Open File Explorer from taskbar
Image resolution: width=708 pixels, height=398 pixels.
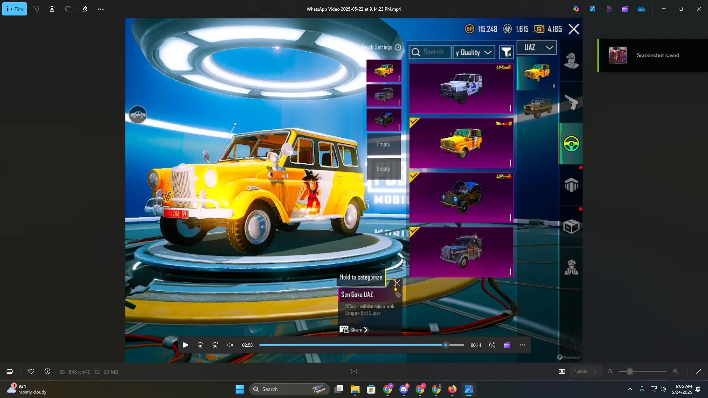point(355,389)
